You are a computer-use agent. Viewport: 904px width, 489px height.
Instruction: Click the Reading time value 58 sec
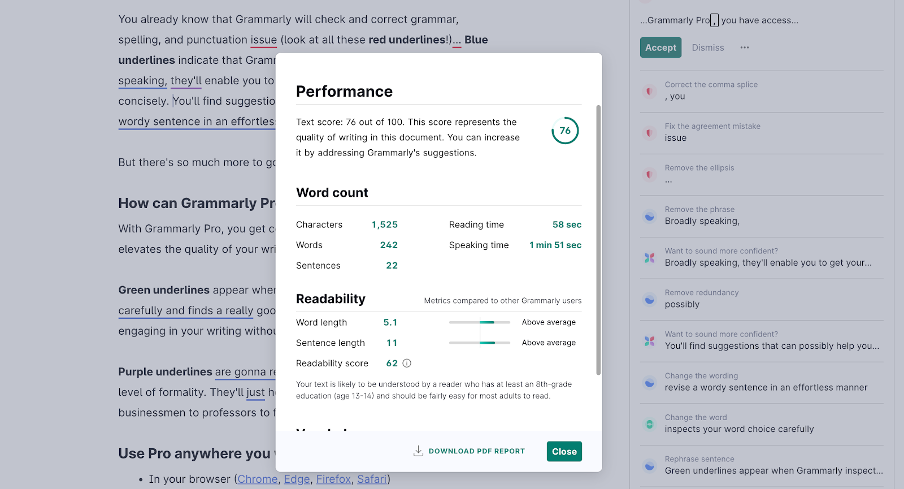coord(567,224)
